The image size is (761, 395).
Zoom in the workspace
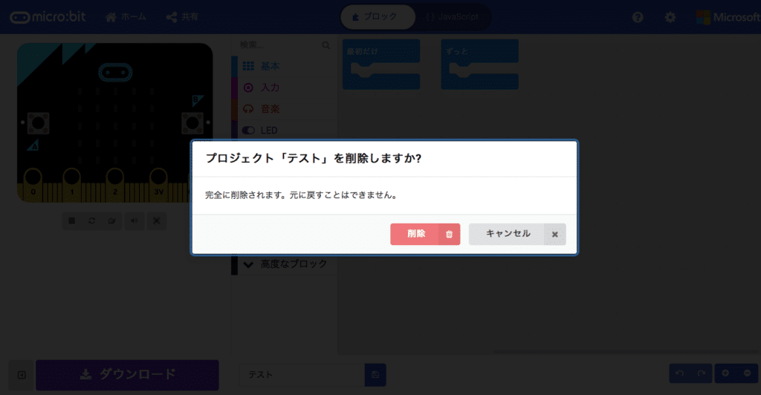point(725,373)
